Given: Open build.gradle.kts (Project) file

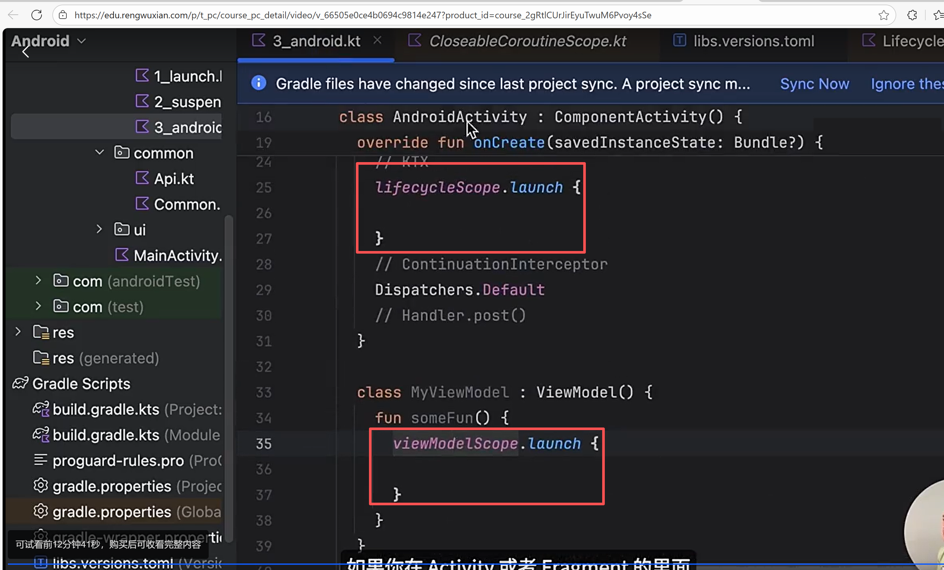Looking at the screenshot, I should click(127, 409).
